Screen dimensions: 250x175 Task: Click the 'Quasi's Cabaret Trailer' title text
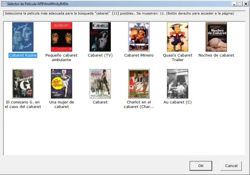tap(177, 57)
